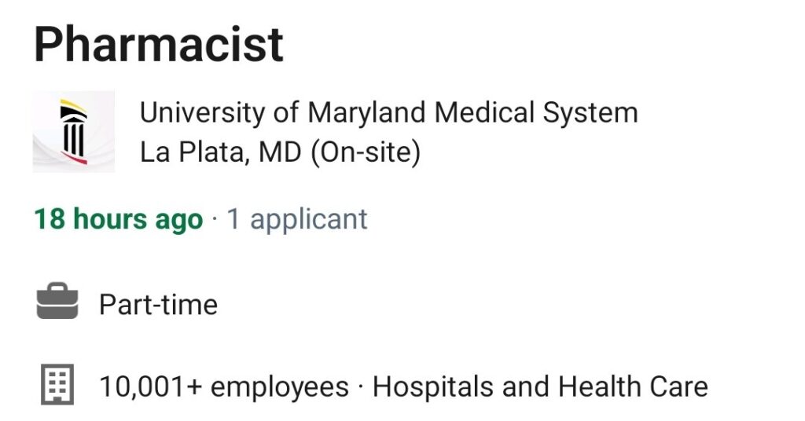Select the Hospitals and Health Care industry
The width and height of the screenshot is (805, 421).
coord(540,386)
